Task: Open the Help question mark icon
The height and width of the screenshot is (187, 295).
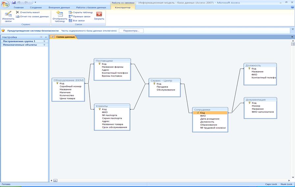Action: tap(292, 8)
